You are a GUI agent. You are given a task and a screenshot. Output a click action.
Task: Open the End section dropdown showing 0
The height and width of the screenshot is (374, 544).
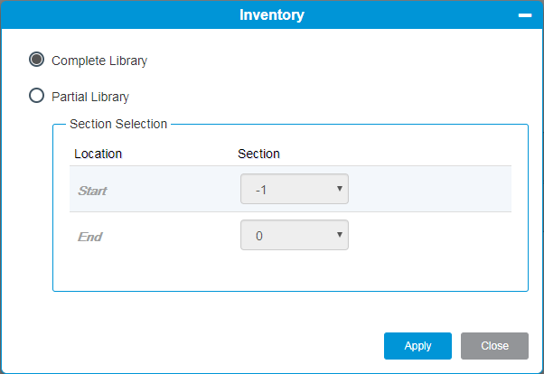click(x=295, y=235)
